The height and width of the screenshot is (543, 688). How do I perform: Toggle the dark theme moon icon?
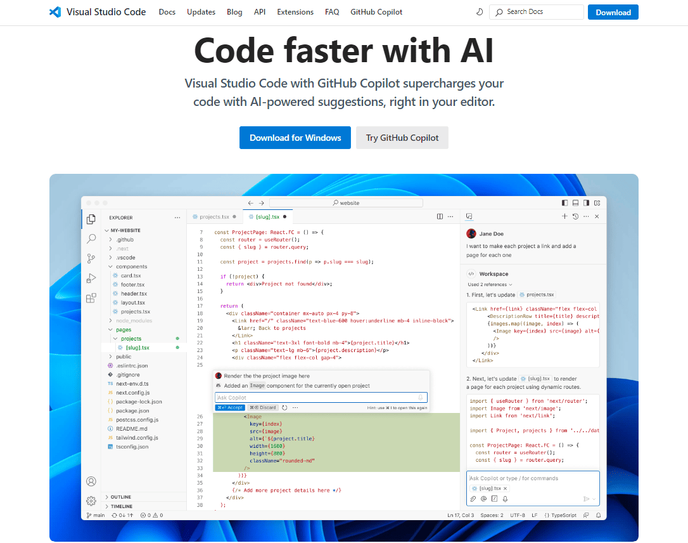click(x=480, y=12)
